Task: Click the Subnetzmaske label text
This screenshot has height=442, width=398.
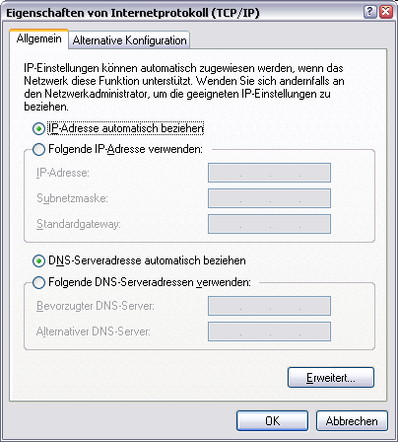Action: (72, 198)
